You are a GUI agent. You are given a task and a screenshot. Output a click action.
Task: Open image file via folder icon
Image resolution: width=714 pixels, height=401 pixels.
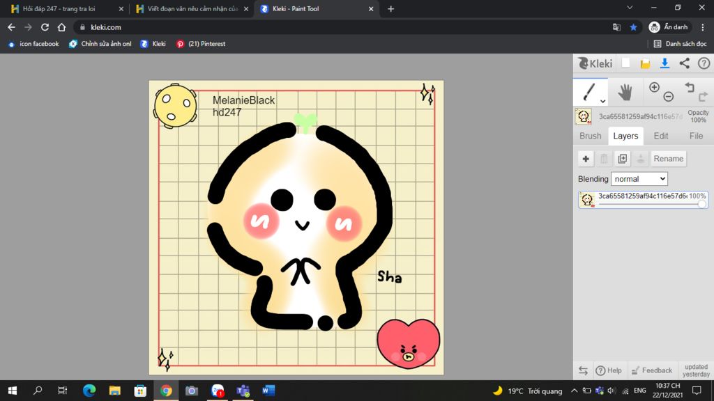pyautogui.click(x=645, y=63)
